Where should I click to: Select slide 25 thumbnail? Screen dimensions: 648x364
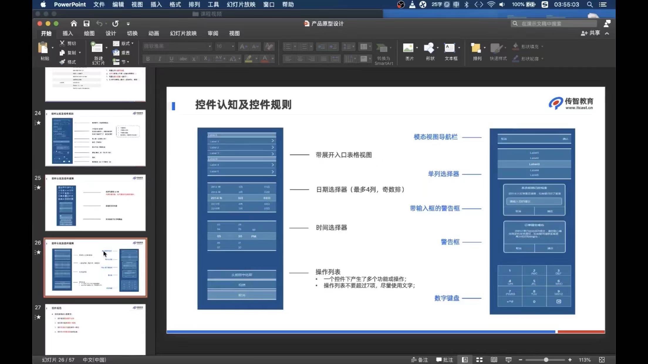tap(95, 203)
